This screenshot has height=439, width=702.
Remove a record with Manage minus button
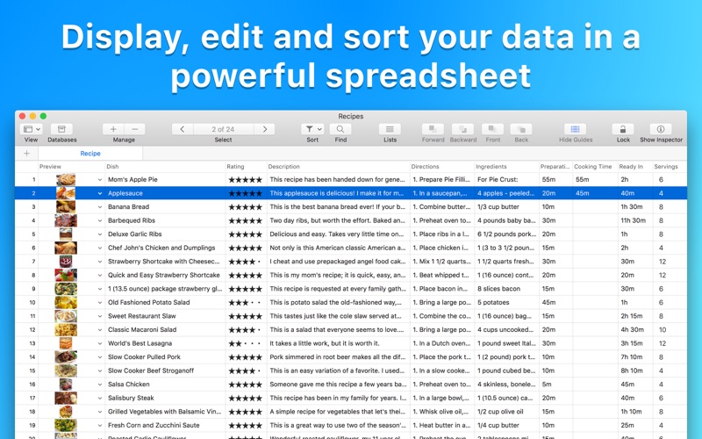coord(135,129)
